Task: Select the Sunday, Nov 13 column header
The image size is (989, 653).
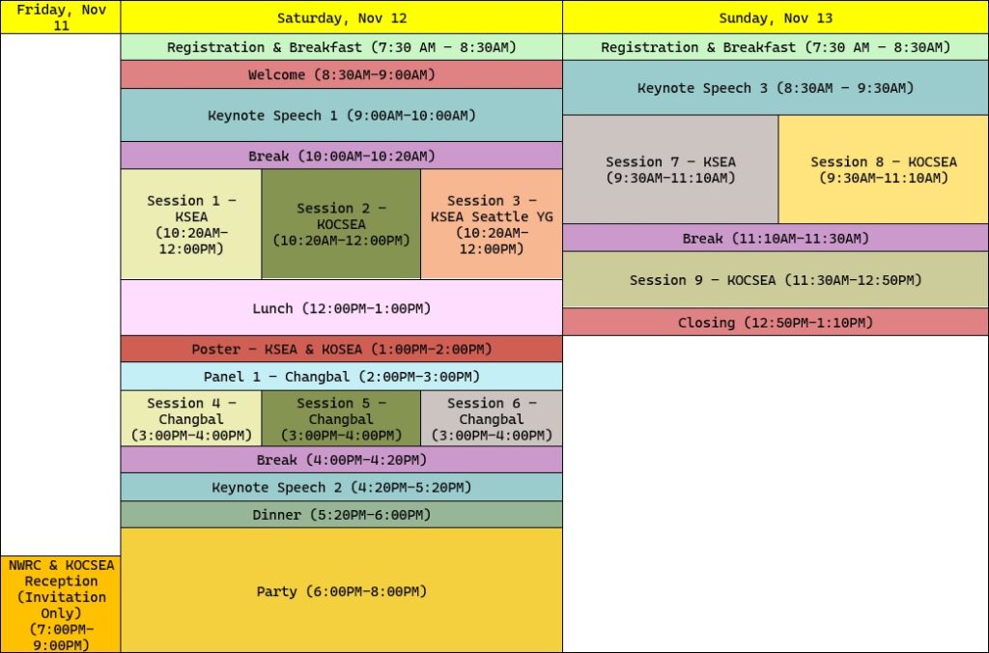Action: pos(776,17)
